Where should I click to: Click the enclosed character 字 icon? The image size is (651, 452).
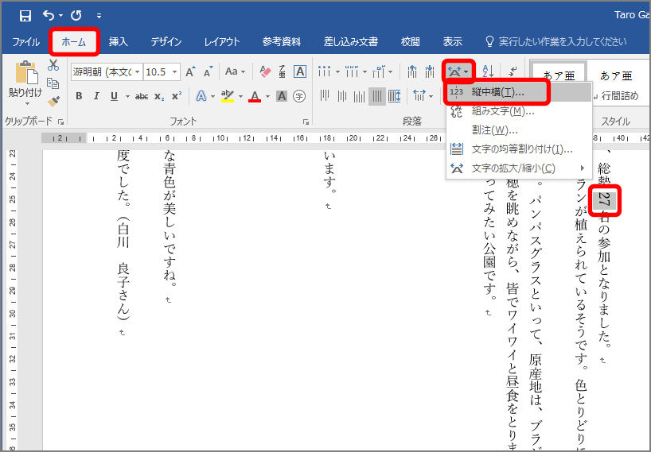pyautogui.click(x=299, y=97)
